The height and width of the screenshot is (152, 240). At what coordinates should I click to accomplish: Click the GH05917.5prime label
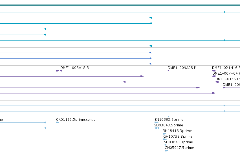click(x=179, y=148)
